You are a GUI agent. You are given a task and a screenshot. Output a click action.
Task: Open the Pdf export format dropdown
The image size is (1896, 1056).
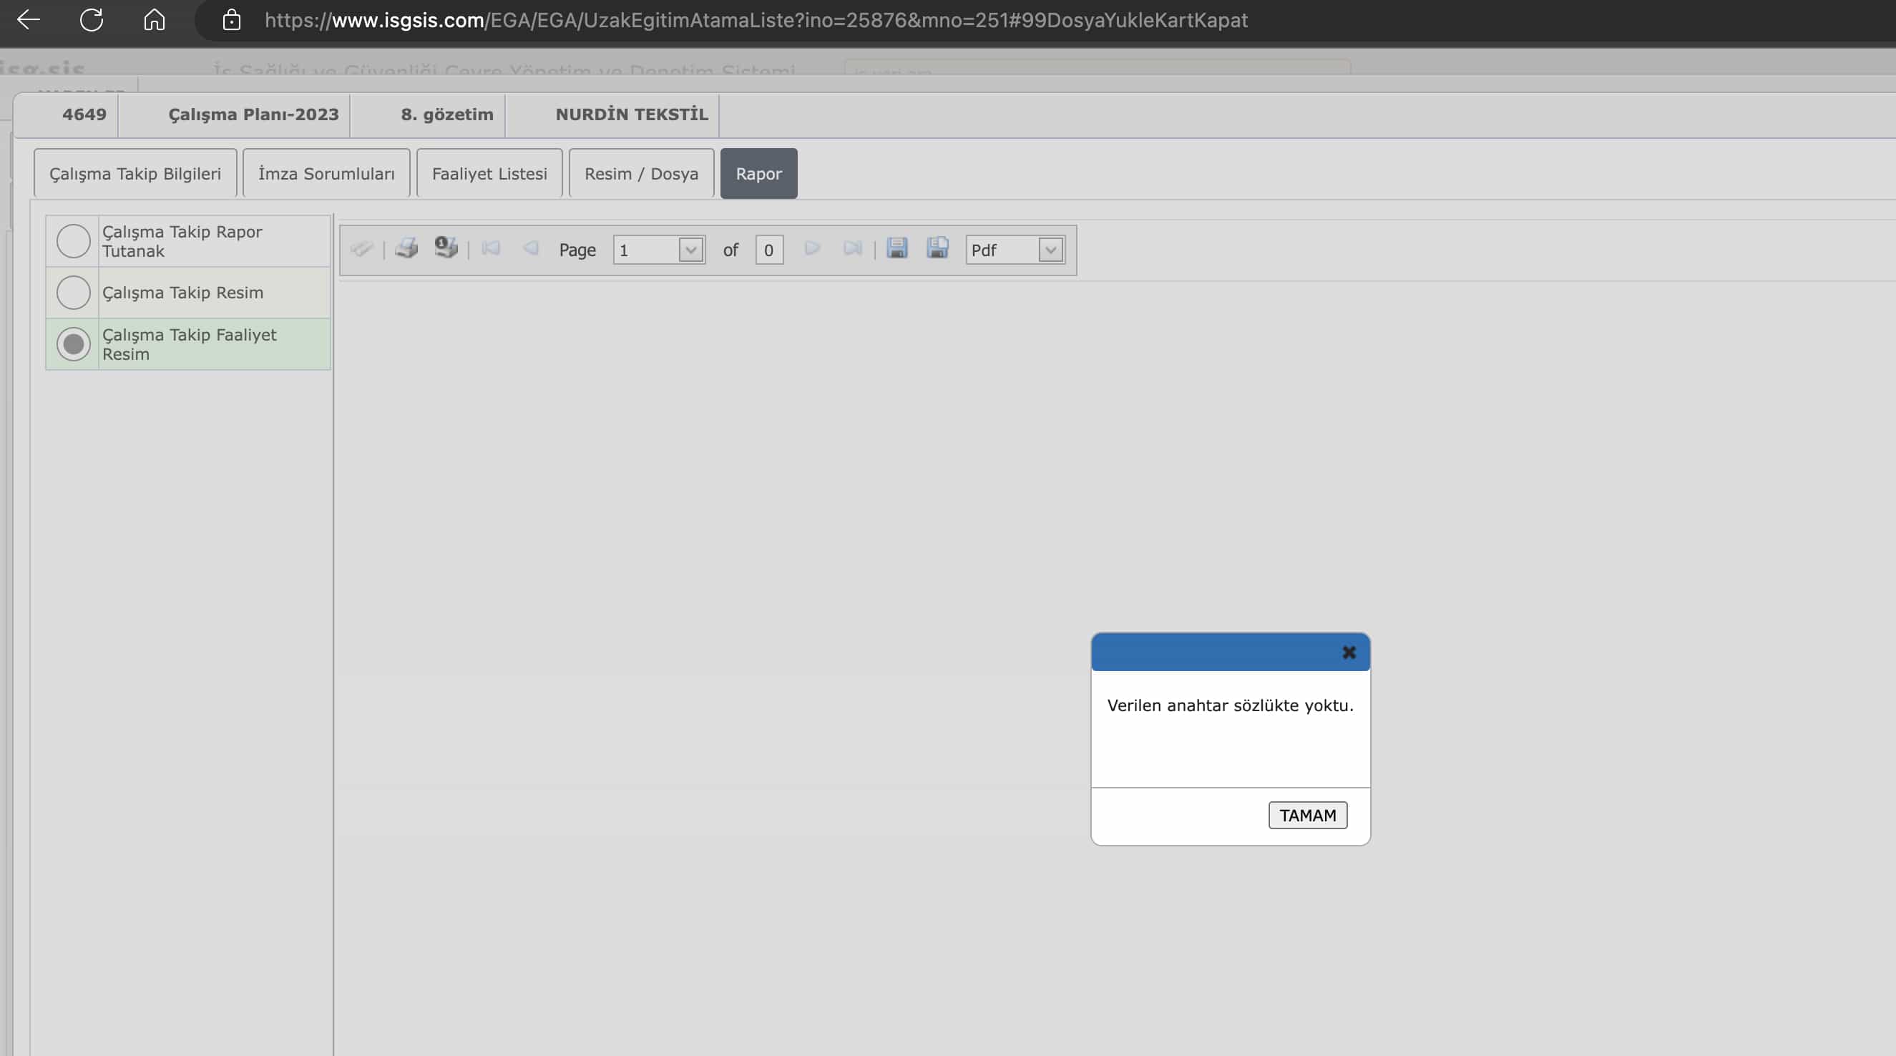click(1050, 250)
